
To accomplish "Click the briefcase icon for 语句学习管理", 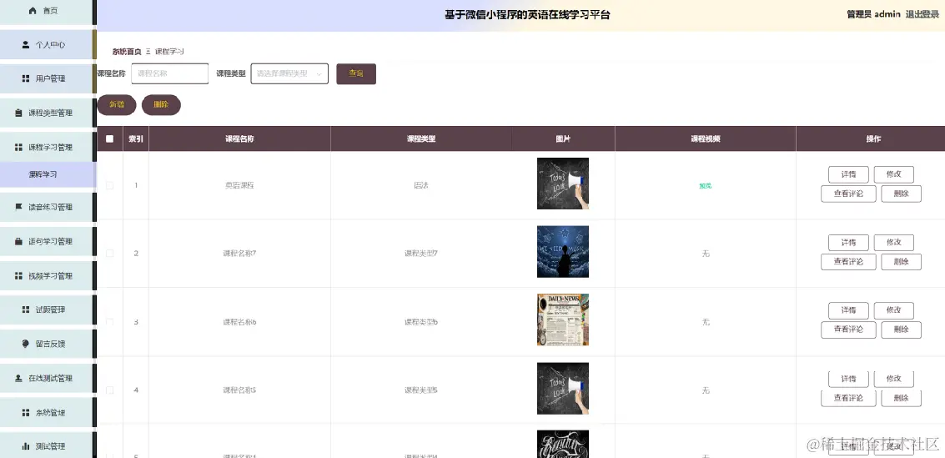I will pyautogui.click(x=18, y=241).
